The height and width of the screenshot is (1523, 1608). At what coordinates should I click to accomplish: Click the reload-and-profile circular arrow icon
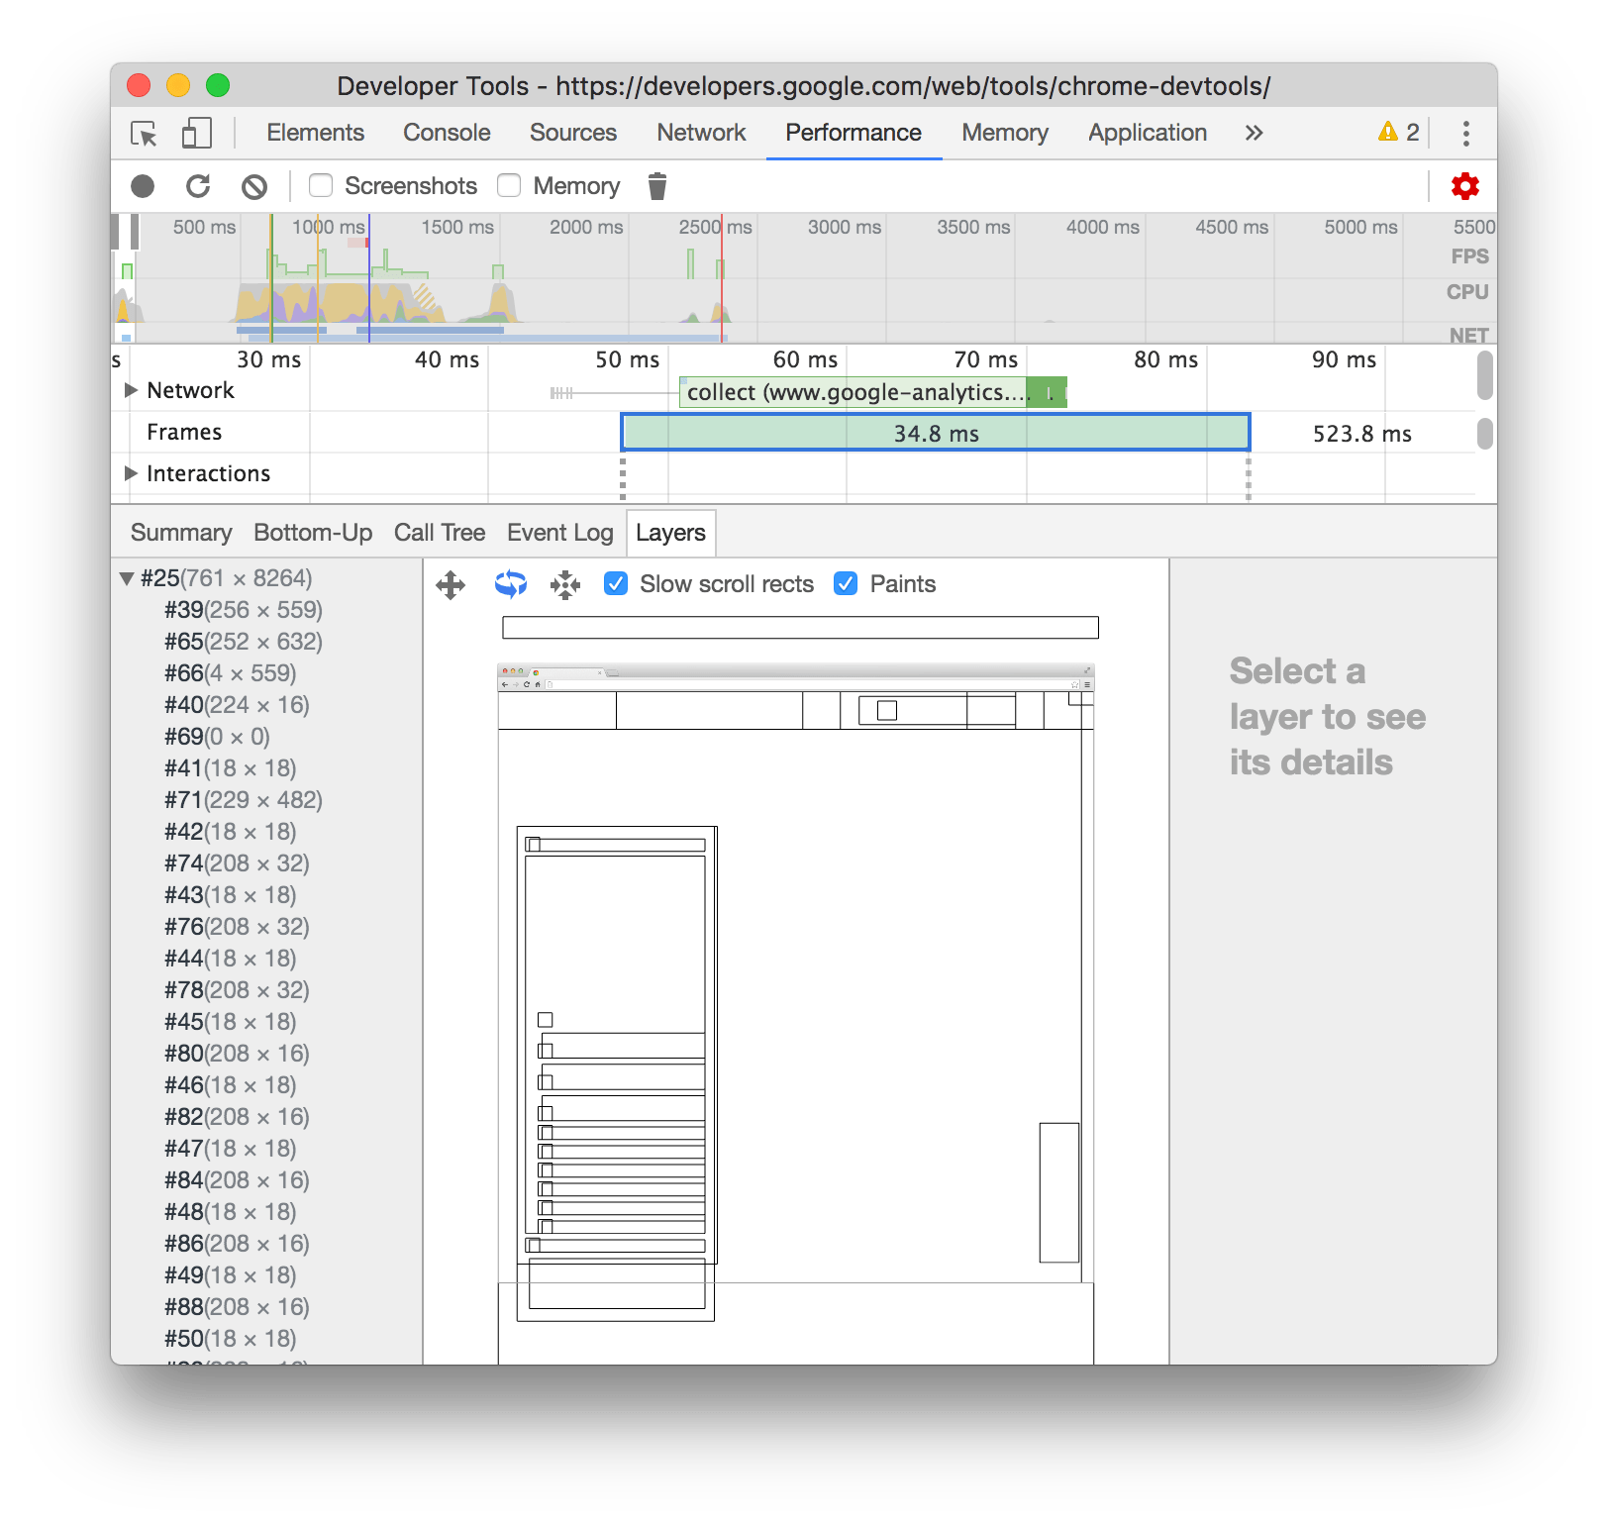(199, 185)
